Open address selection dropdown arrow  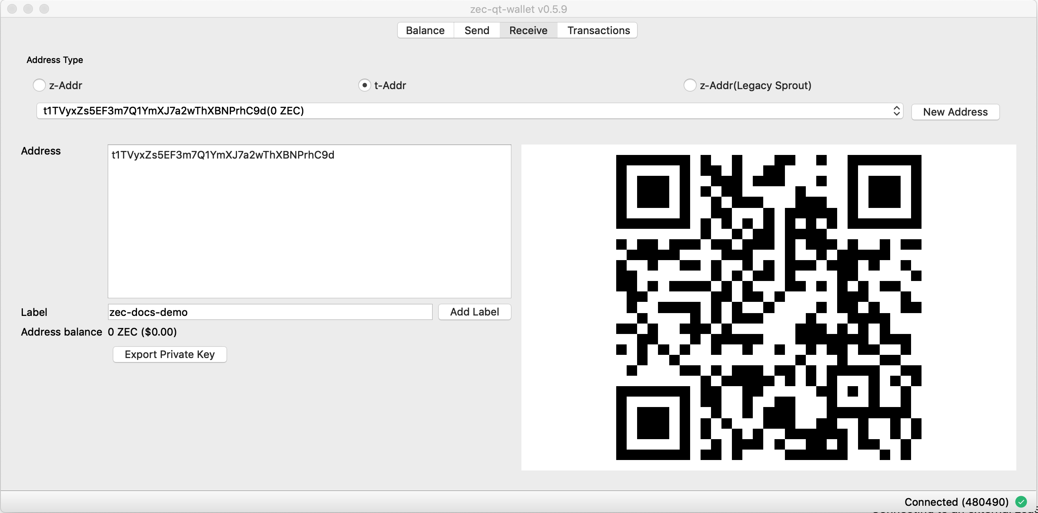tap(897, 110)
